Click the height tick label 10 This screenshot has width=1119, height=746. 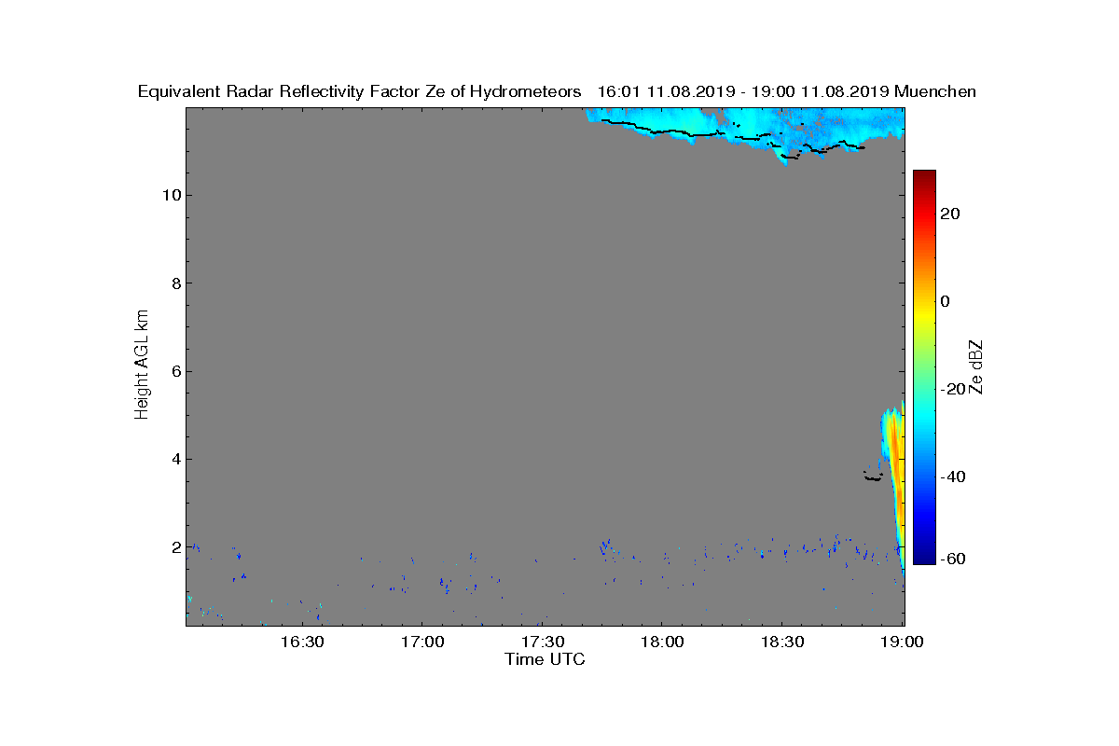click(x=171, y=195)
